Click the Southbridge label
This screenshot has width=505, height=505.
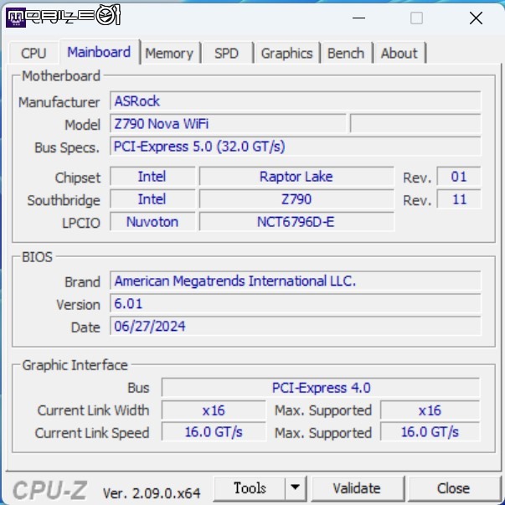(x=64, y=200)
